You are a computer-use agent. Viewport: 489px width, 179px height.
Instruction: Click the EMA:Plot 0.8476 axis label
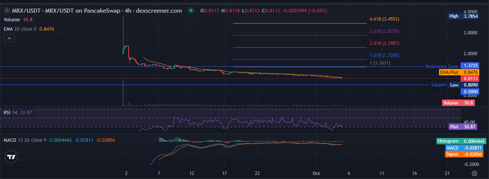coord(458,72)
